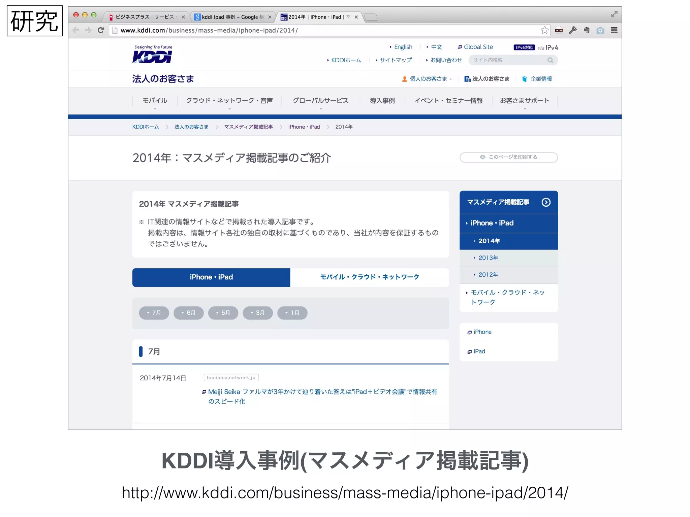Click このページを印刷する button
Image resolution: width=690 pixels, height=517 pixels.
coord(508,157)
